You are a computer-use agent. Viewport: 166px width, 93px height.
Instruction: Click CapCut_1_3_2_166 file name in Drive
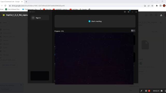pos(17,15)
